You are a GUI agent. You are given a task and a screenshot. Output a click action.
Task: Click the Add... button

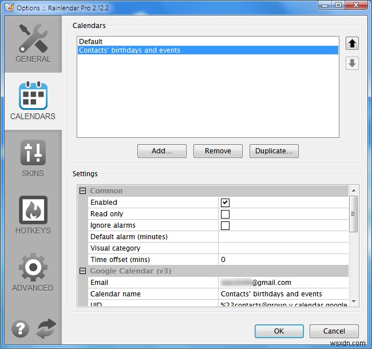pos(162,151)
